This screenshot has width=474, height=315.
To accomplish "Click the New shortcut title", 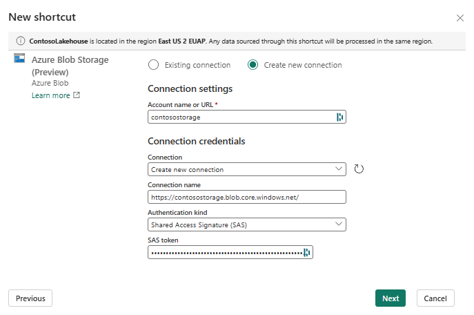I will (42, 17).
